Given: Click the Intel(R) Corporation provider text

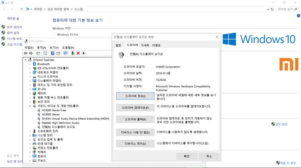Looking at the screenshot, I should click(x=168, y=67).
